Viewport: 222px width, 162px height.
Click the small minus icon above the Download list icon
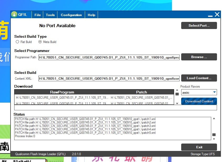tap(177, 90)
